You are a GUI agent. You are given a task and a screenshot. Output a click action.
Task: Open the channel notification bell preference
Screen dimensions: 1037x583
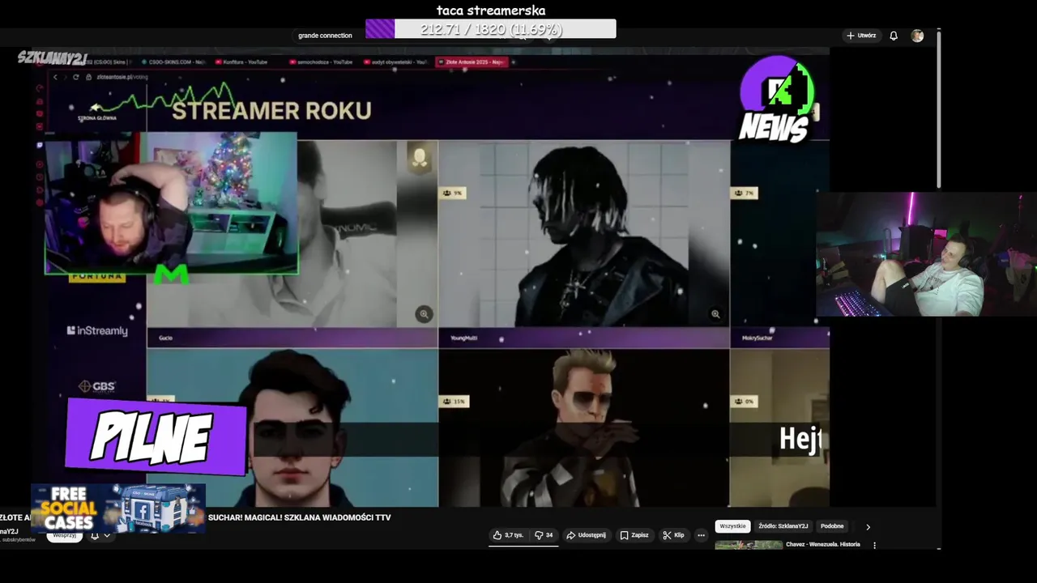click(x=94, y=536)
